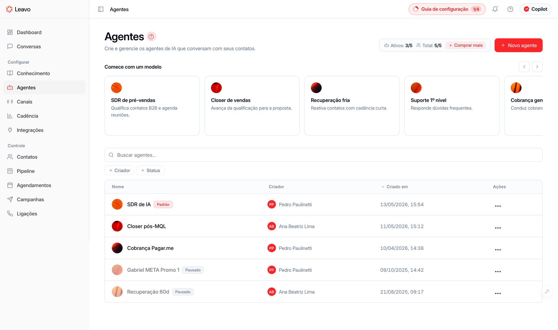Click Comprar mais button
558x330 pixels.
pyautogui.click(x=466, y=45)
